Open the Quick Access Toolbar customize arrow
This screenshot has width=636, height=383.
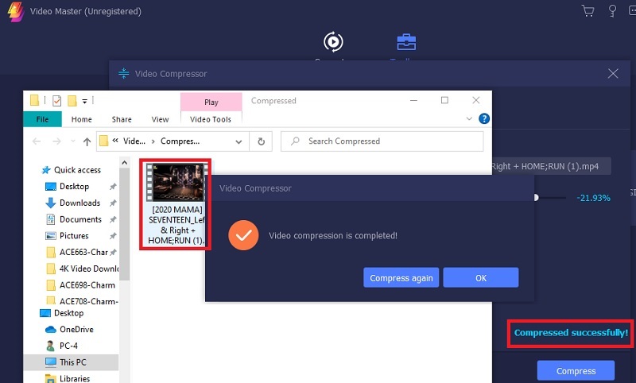[x=85, y=101]
